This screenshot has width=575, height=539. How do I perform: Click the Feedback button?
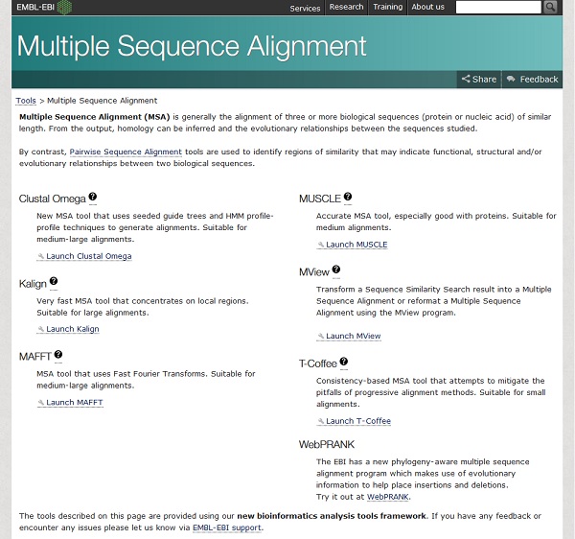pyautogui.click(x=533, y=80)
